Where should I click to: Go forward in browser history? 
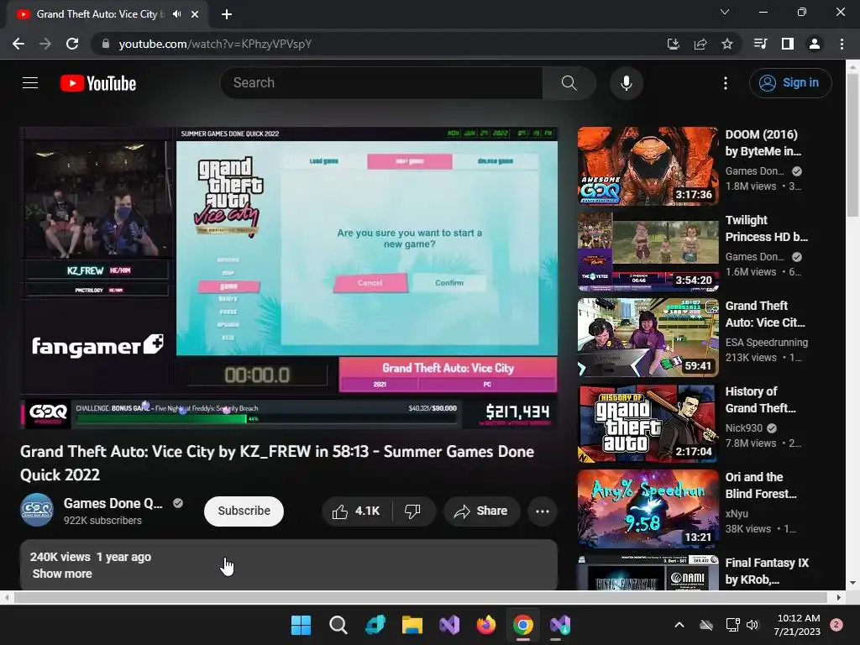(45, 44)
